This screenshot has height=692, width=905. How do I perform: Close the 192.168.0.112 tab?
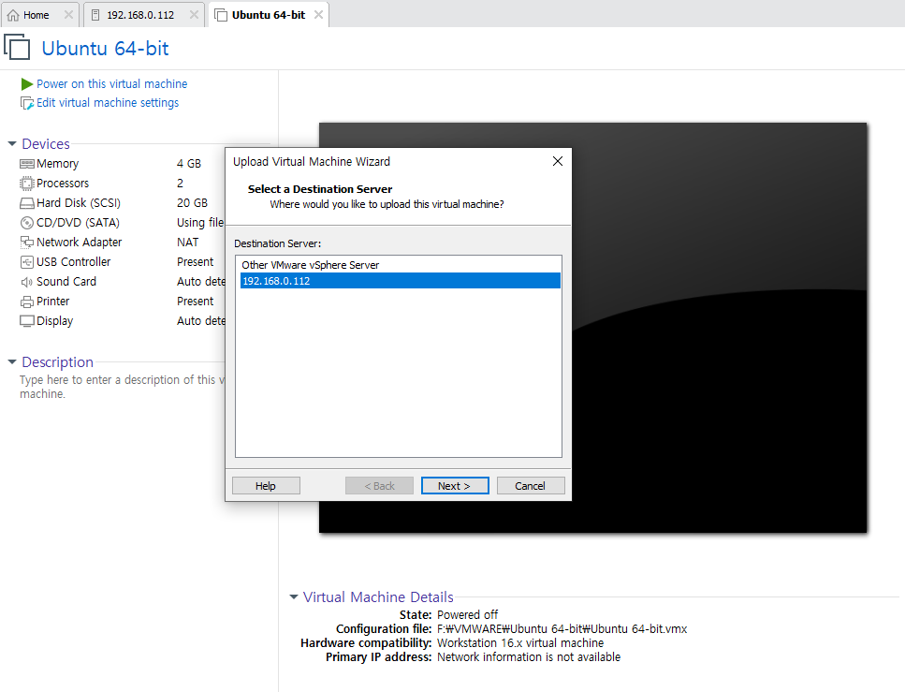click(x=194, y=14)
